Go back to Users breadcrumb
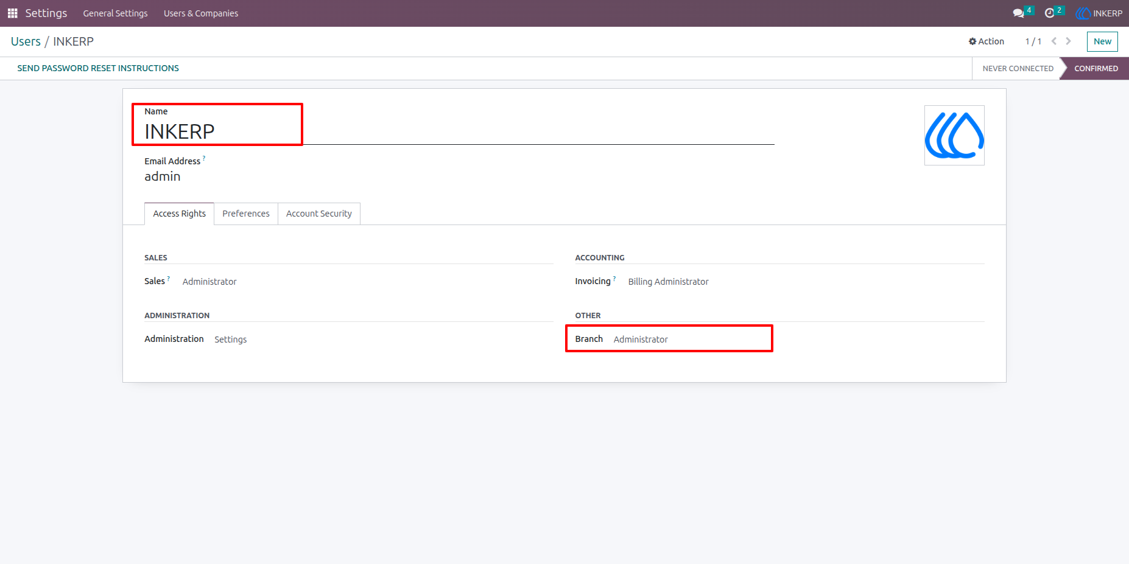The image size is (1129, 564). [x=26, y=41]
